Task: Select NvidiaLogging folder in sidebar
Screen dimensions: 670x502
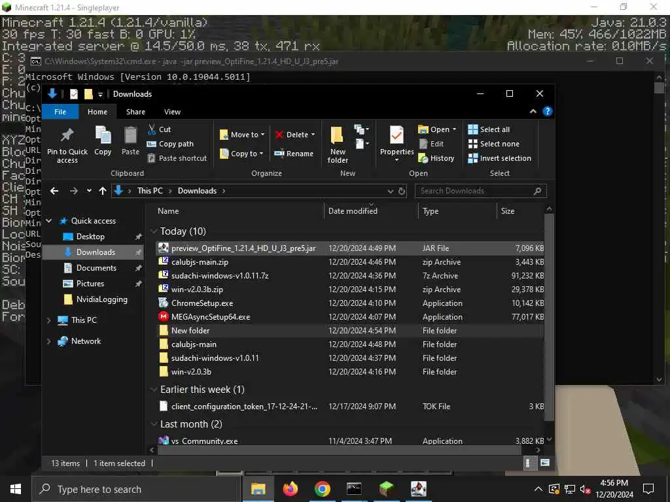Action: click(101, 299)
